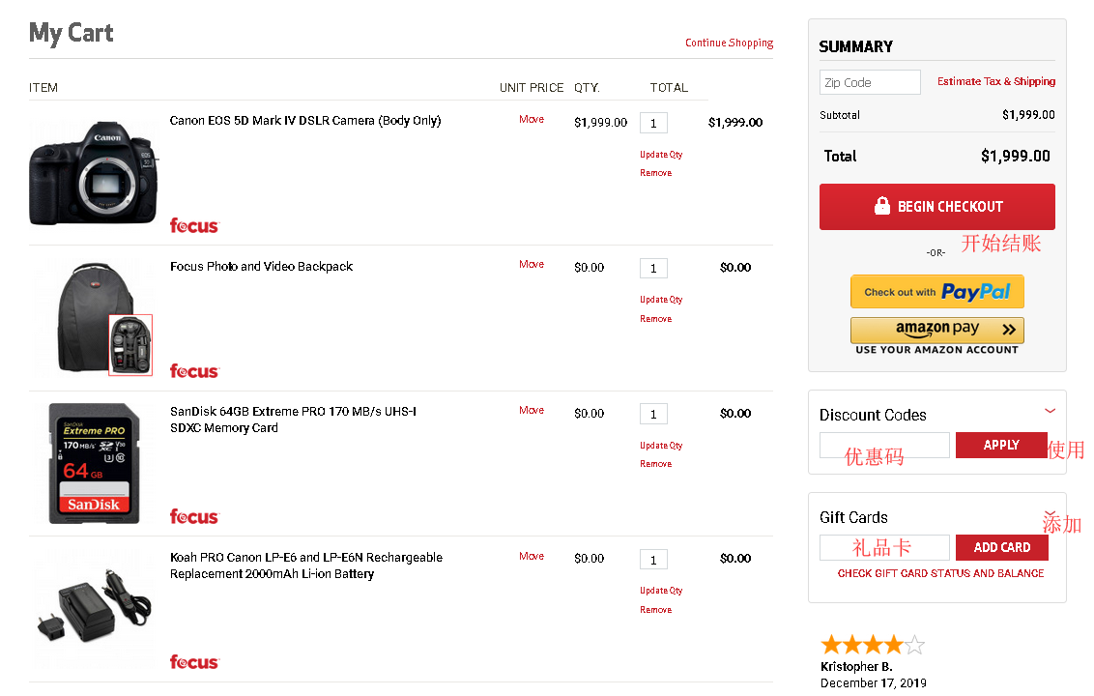Check out with PayPal button

coord(936,292)
